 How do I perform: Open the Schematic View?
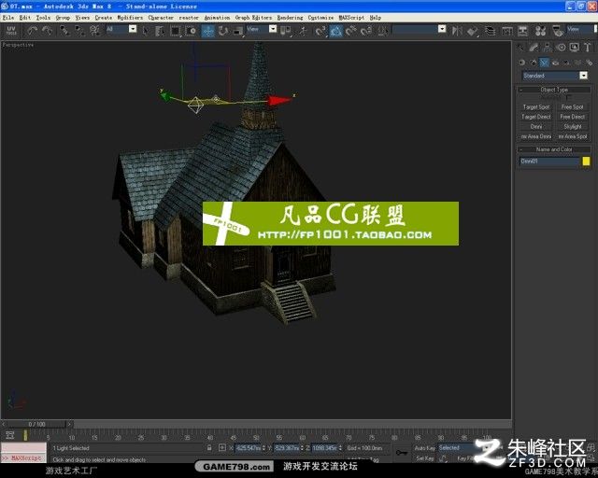coord(522,31)
